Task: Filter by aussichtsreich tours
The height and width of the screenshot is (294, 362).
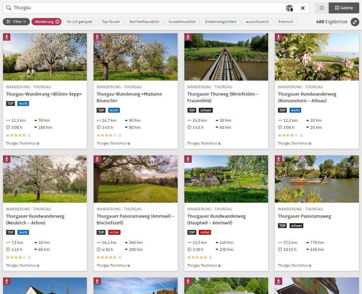Action: tap(257, 22)
